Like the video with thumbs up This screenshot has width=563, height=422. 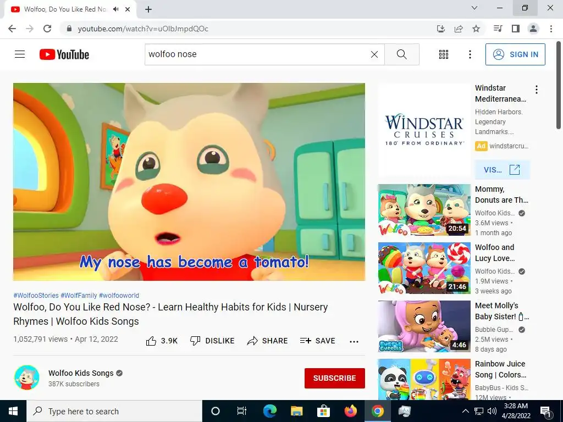pyautogui.click(x=162, y=341)
